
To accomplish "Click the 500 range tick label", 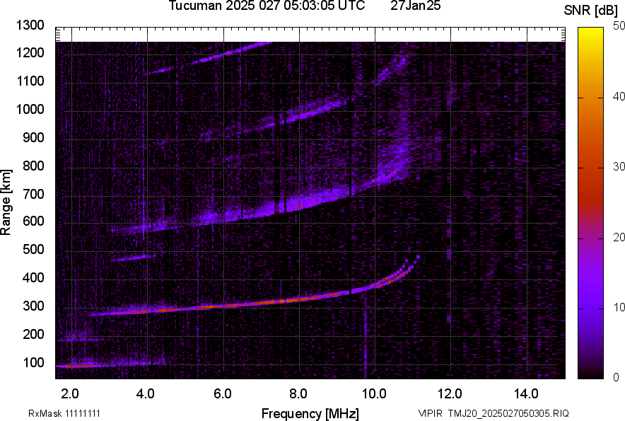I will (x=35, y=250).
